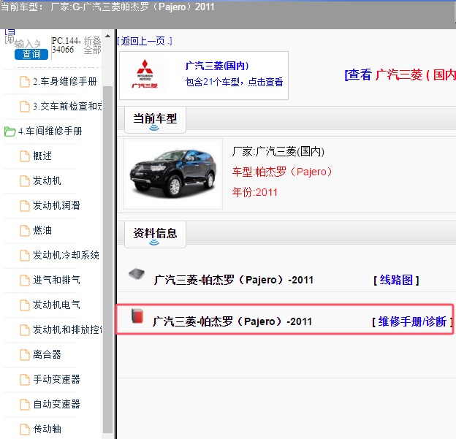Open the 自动变速器 chapter
Image resolution: width=456 pixels, height=439 pixels.
(56, 404)
